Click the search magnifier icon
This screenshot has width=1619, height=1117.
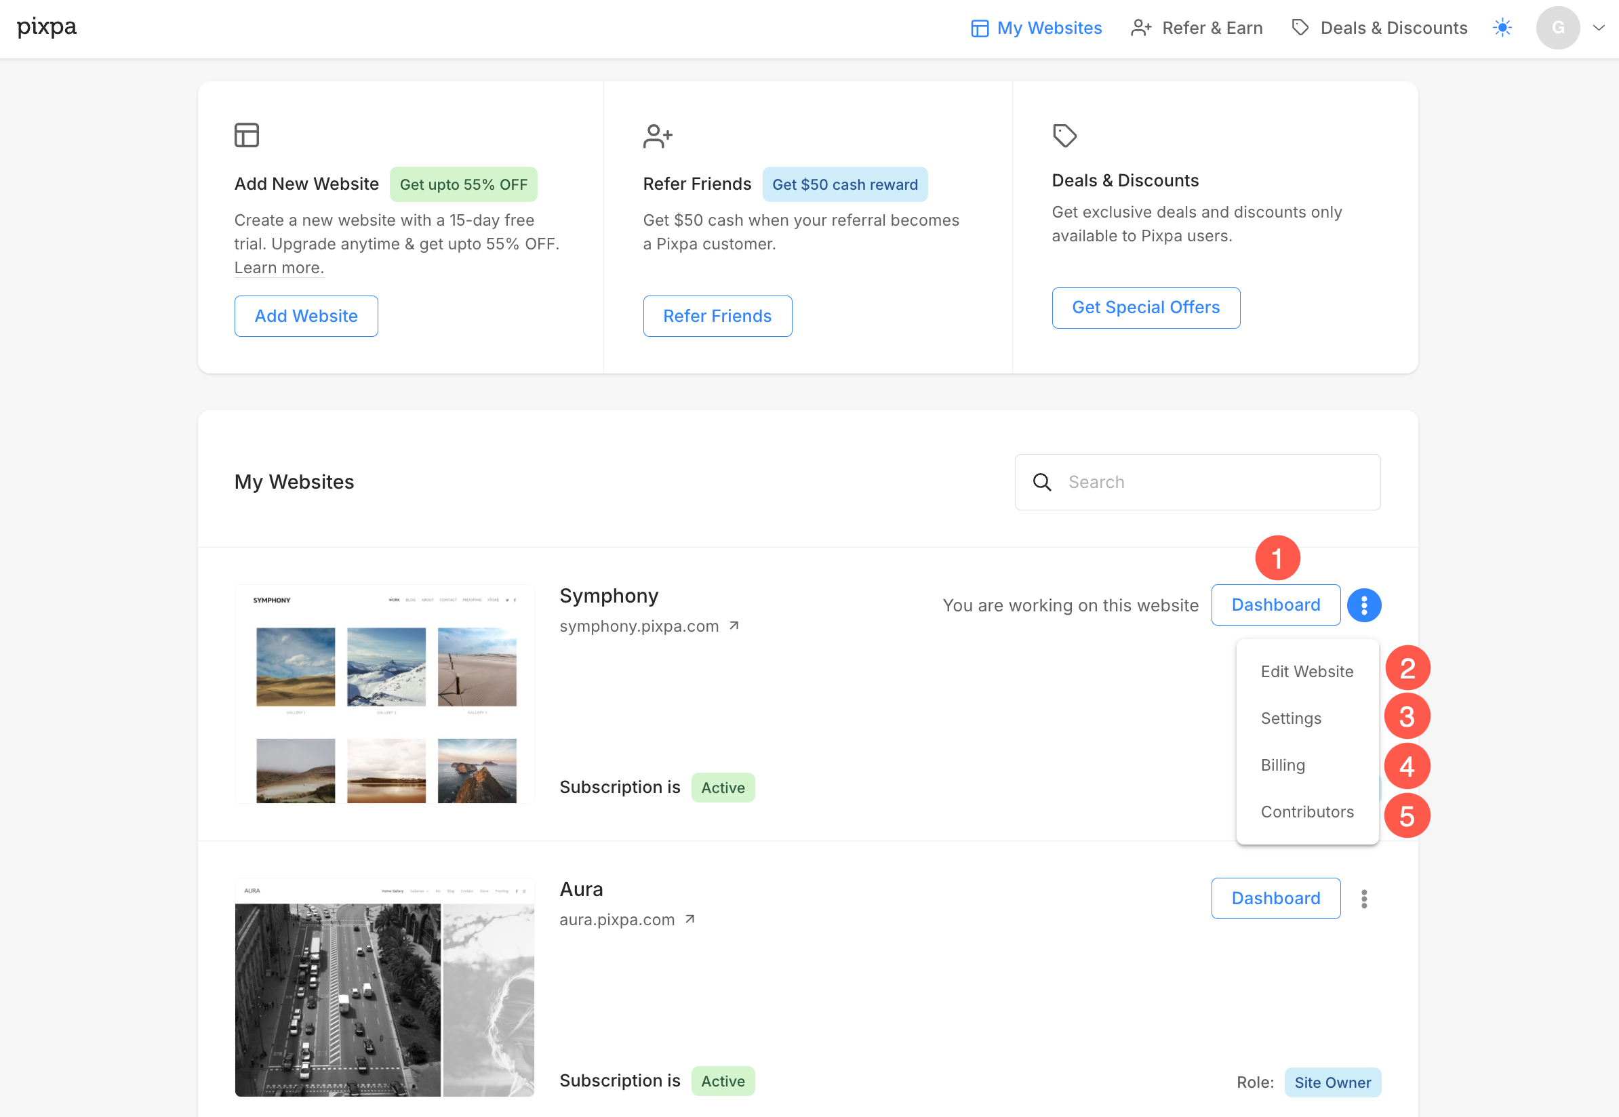click(1041, 482)
